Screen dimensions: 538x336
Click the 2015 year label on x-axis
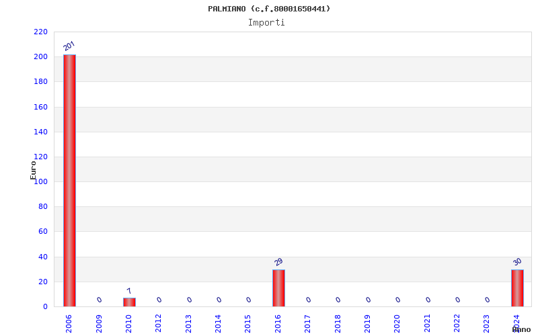(x=248, y=324)
